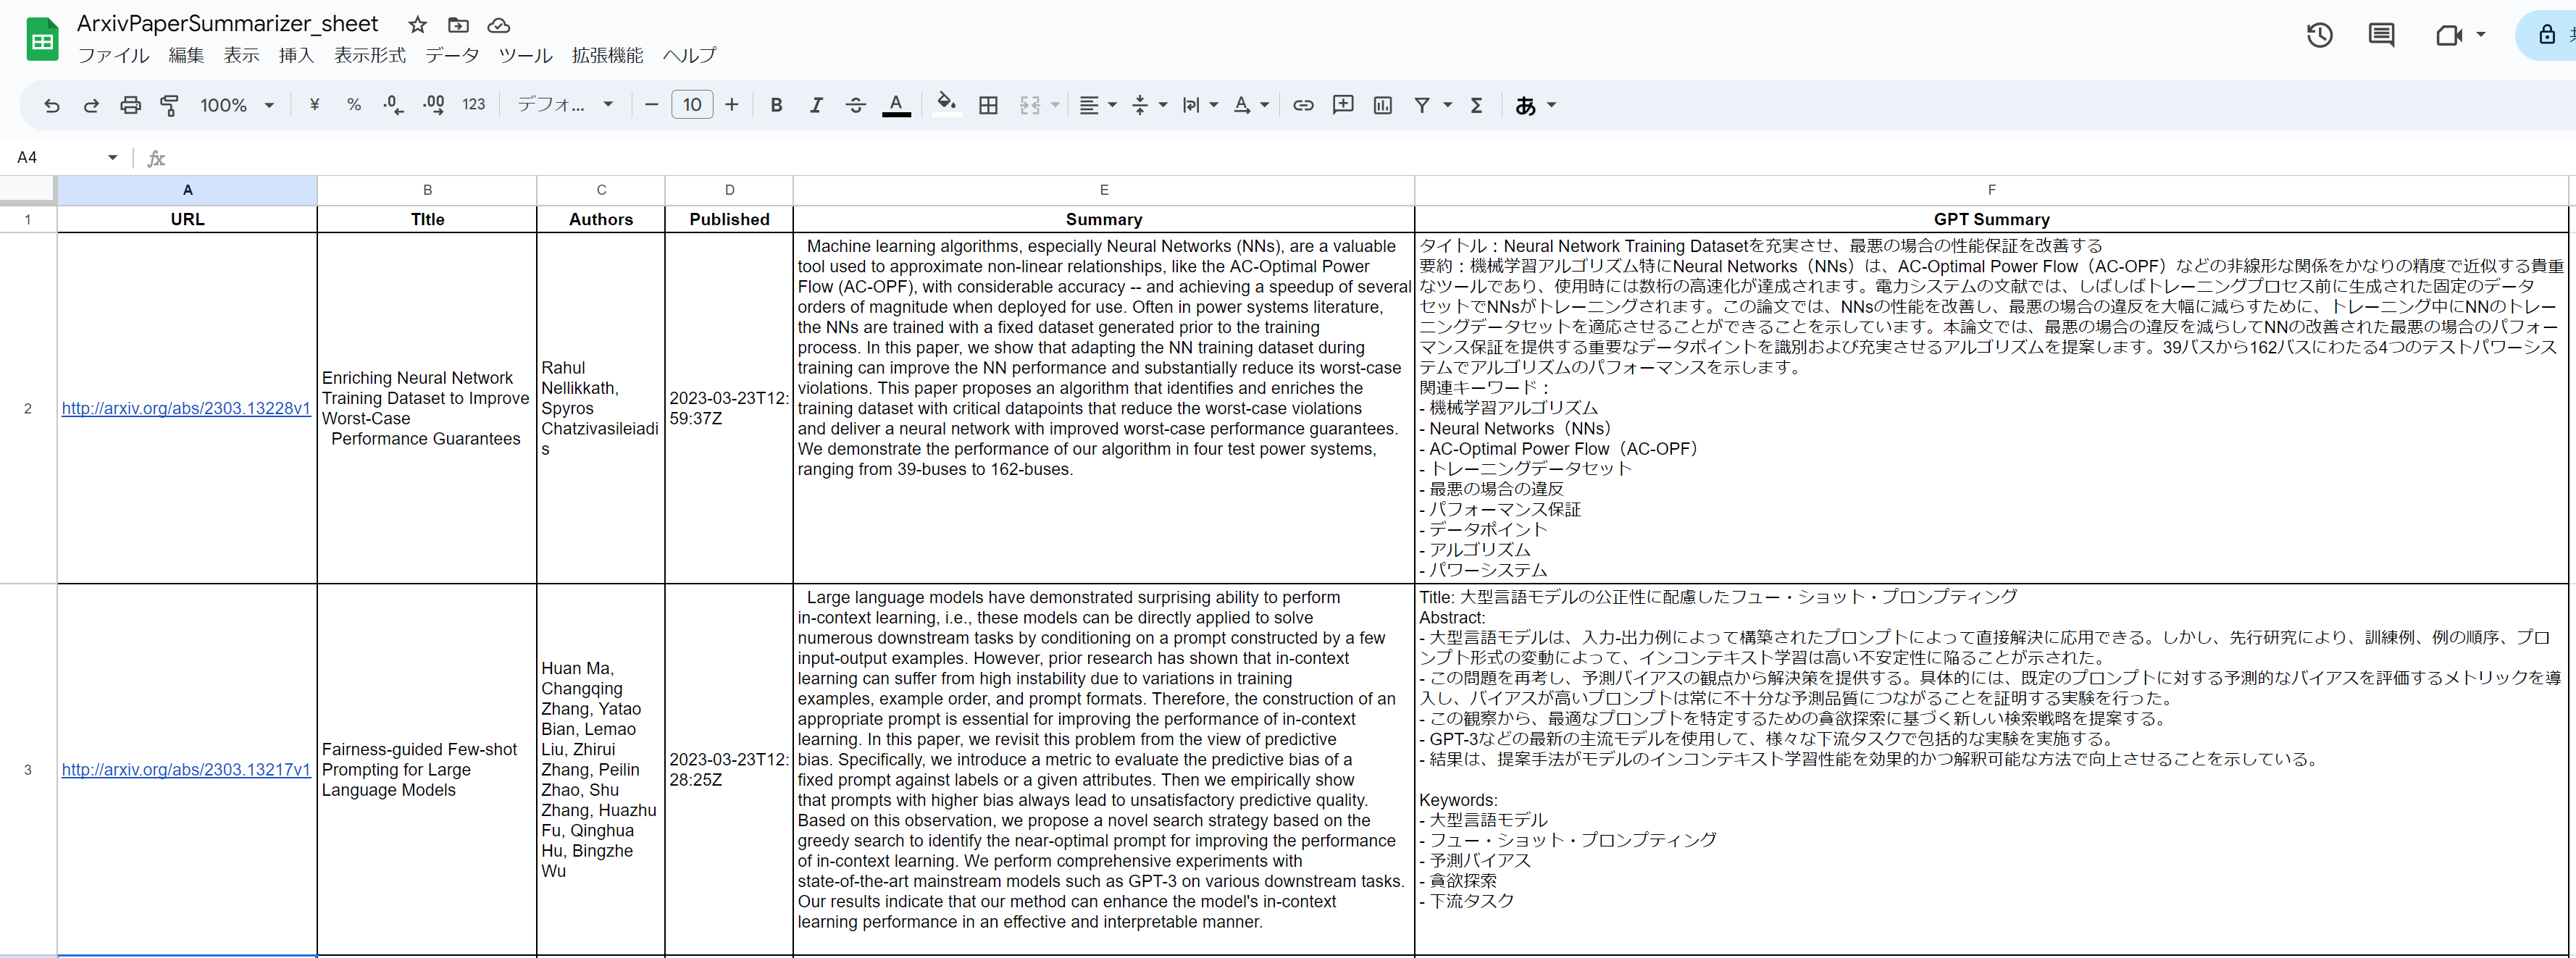Star the ArxivPaperSummarizer_sheet document
Image resolution: width=2576 pixels, height=958 pixels.
pos(417,25)
